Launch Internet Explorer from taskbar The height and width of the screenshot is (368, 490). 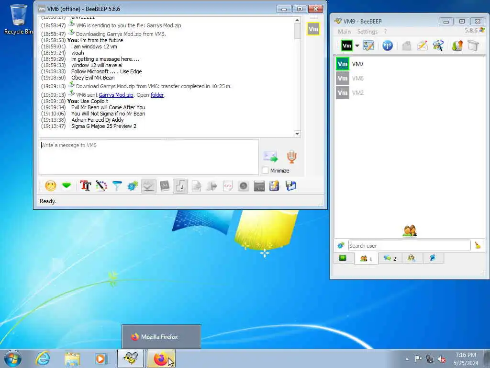pos(43,358)
